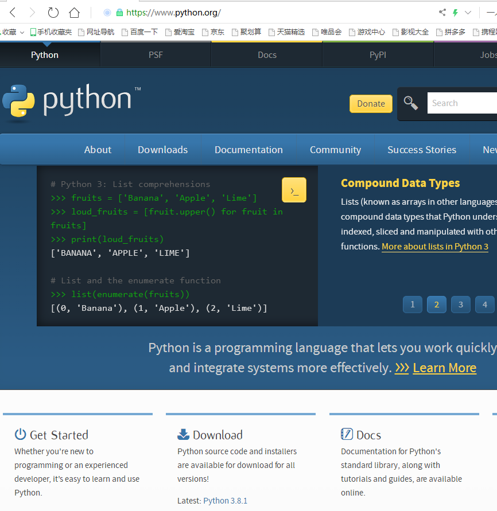Open 爱淘宝 bookmark
Image resolution: width=497 pixels, height=511 pixels.
coord(180,32)
